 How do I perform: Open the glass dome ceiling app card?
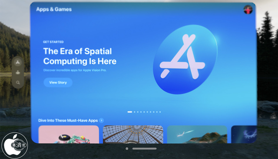pos(133,134)
